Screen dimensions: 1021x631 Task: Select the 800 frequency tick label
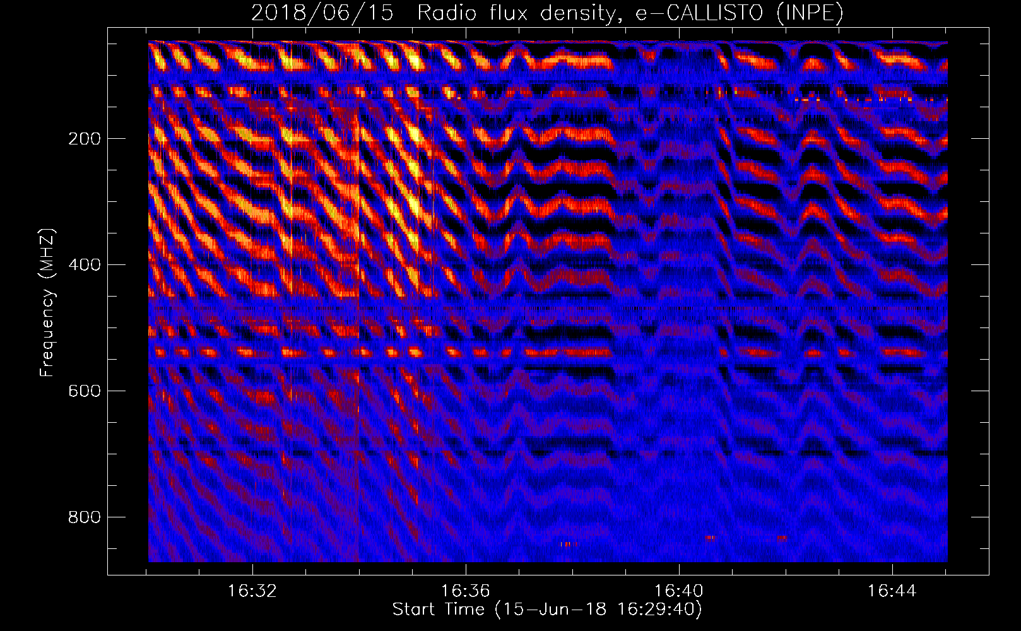coord(85,517)
